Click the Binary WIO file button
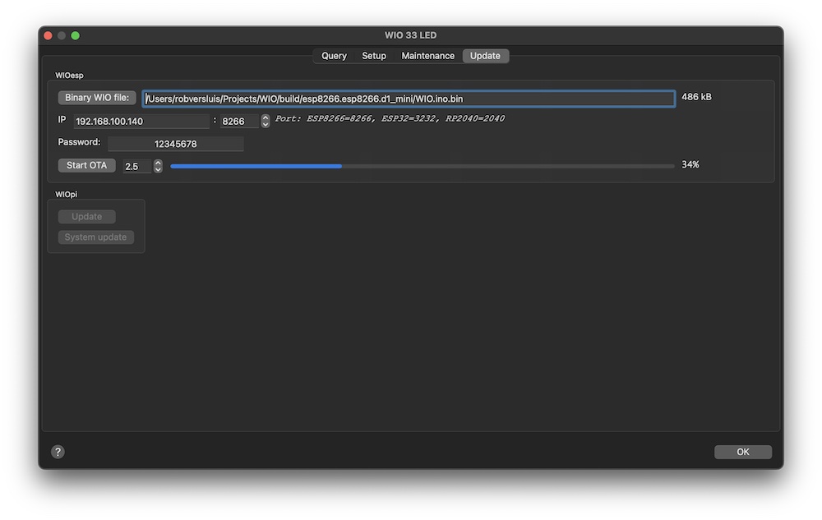Screen dimensions: 822x520 coord(97,98)
